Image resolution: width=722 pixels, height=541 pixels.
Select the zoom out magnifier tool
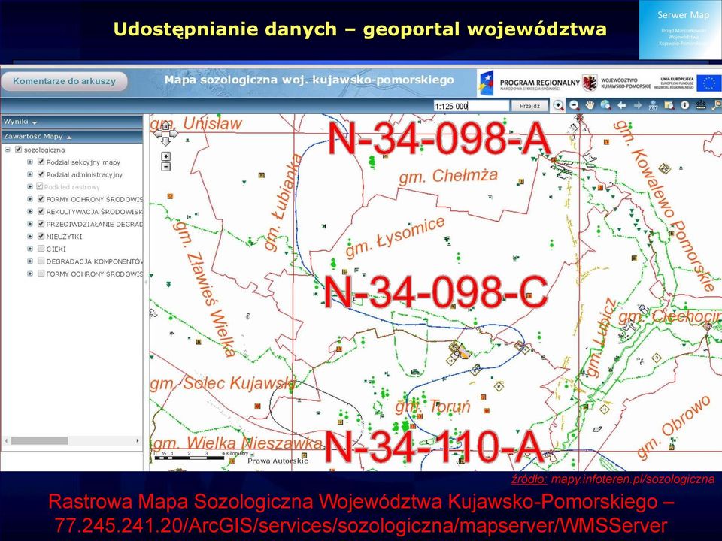(574, 105)
